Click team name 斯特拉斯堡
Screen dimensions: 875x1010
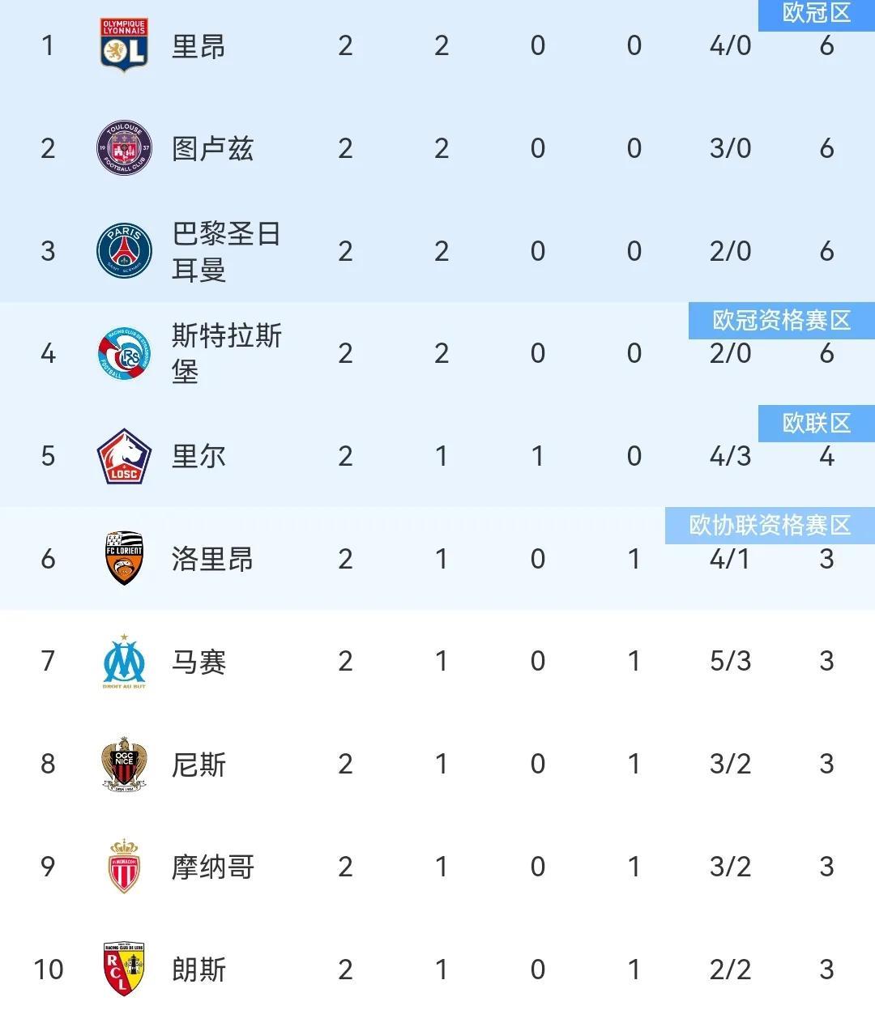[226, 354]
